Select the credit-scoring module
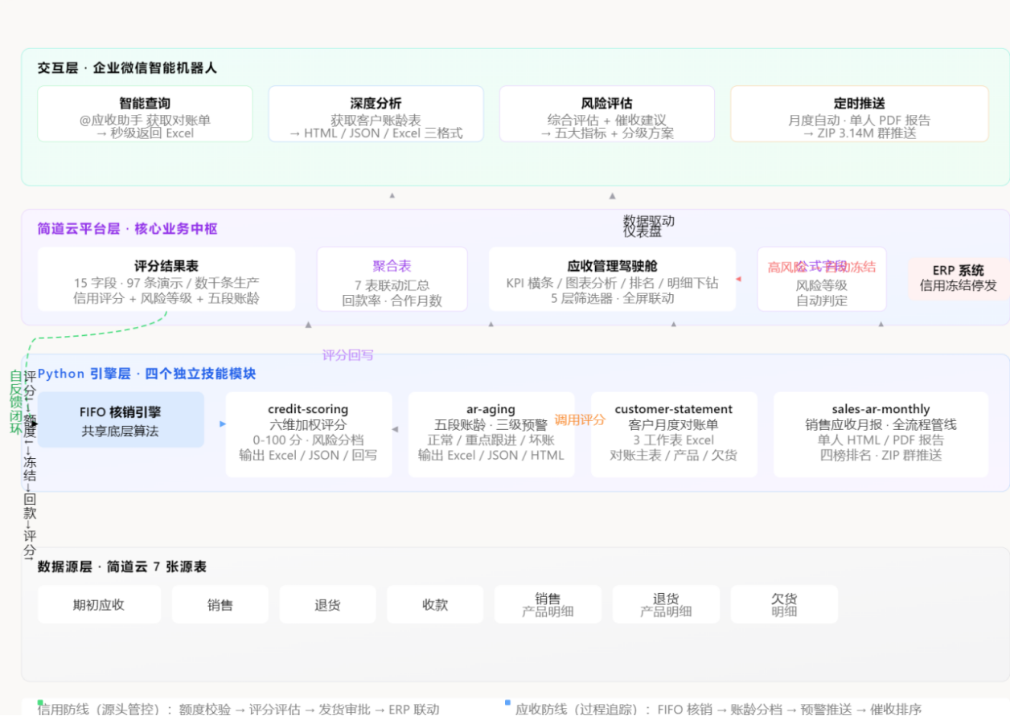1010x716 pixels. point(309,435)
